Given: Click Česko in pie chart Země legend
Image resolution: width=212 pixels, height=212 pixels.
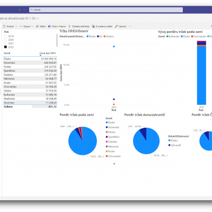Looking at the screenshot, I should 110,122.
